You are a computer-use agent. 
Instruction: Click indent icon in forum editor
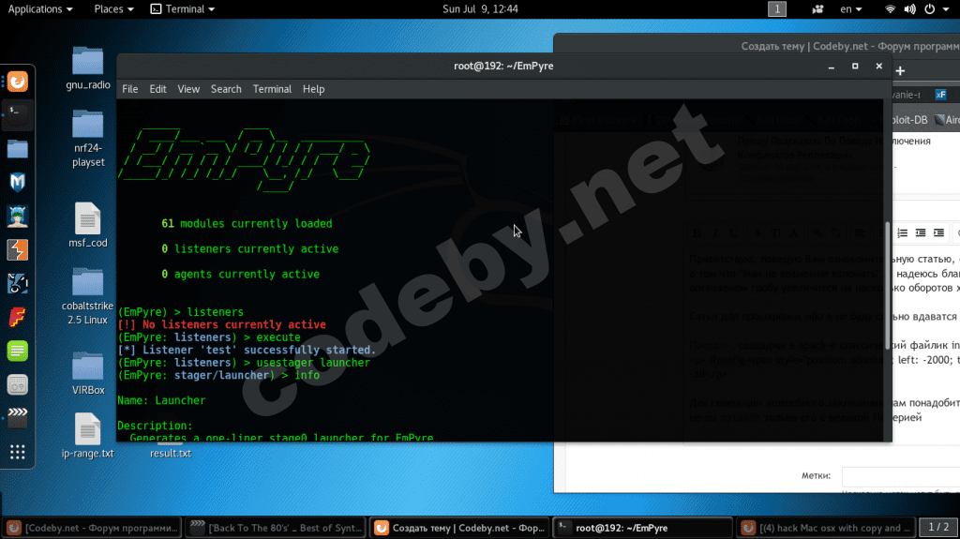pyautogui.click(x=938, y=232)
